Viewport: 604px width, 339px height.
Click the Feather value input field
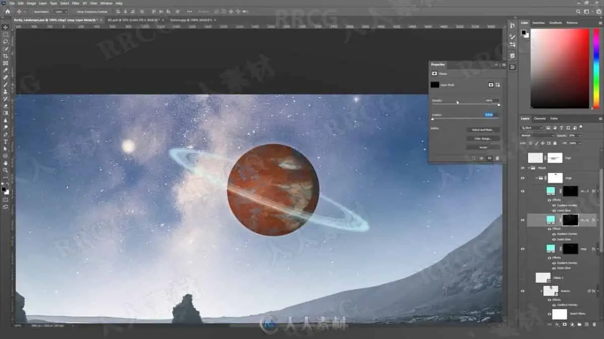coord(490,115)
